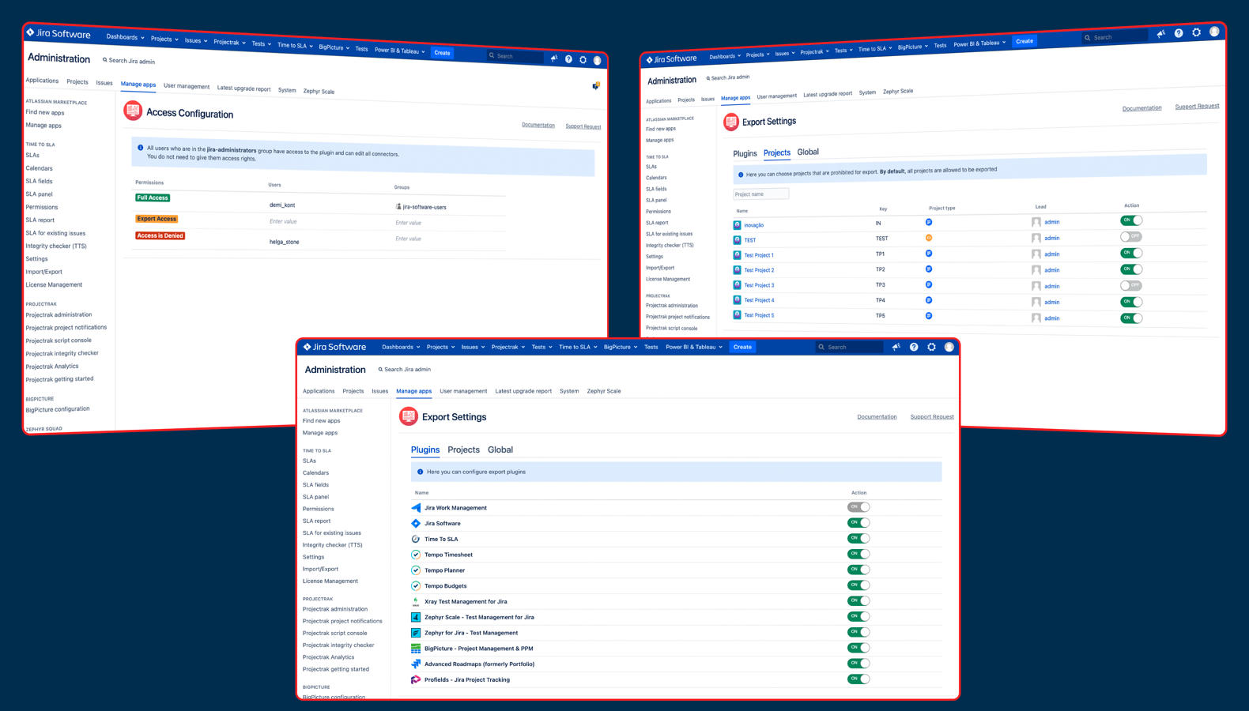This screenshot has width=1249, height=711.
Task: Click profile avatar in front Plugins window
Action: click(949, 347)
